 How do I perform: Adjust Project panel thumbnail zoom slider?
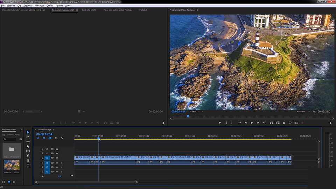point(14,182)
